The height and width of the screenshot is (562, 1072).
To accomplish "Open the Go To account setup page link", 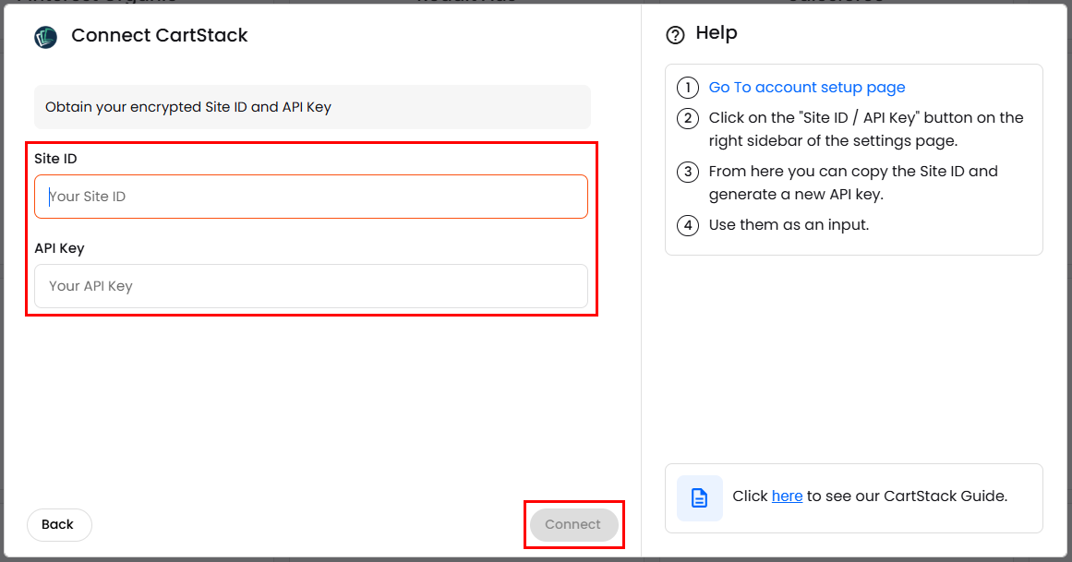I will [x=806, y=88].
